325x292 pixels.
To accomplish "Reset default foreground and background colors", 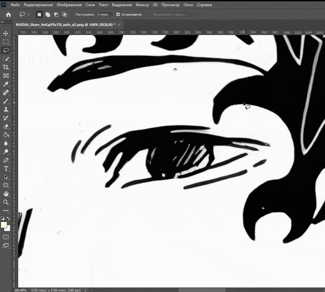I will 3,218.
